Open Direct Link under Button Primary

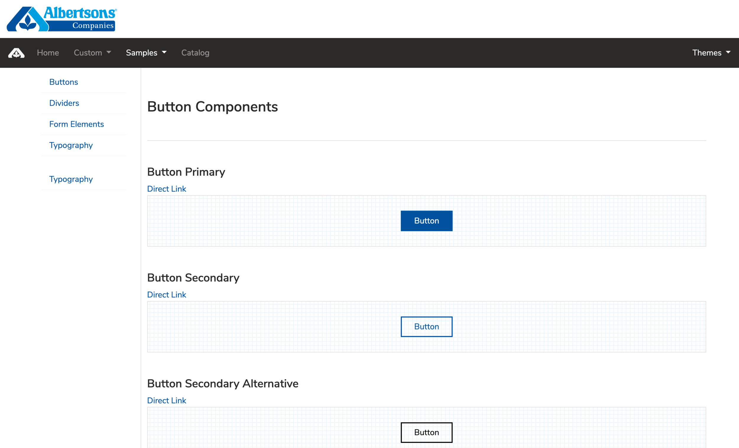pyautogui.click(x=166, y=188)
